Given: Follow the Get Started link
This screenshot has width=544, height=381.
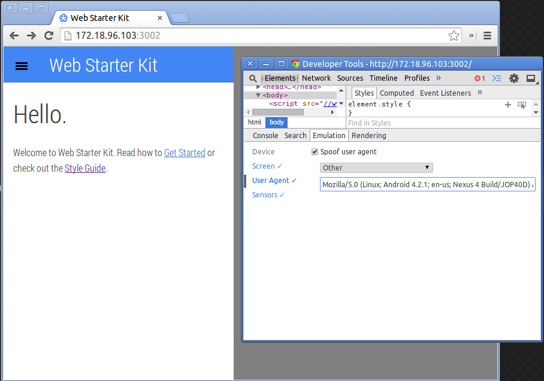Looking at the screenshot, I should pyautogui.click(x=185, y=153).
